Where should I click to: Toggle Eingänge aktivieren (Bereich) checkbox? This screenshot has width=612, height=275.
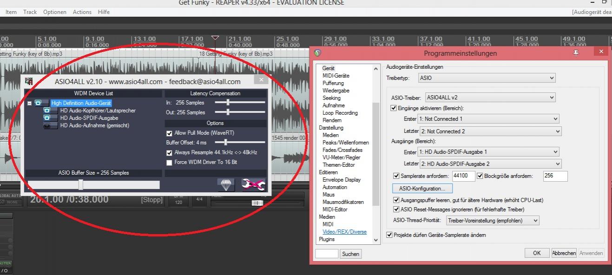coord(394,108)
